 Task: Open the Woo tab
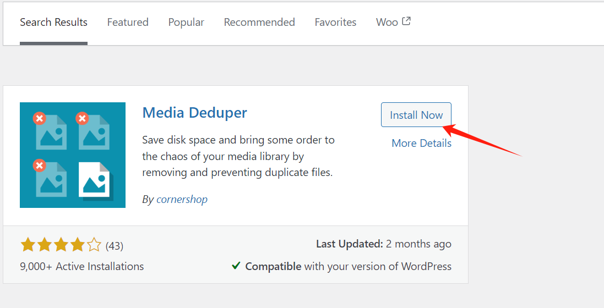tap(387, 23)
